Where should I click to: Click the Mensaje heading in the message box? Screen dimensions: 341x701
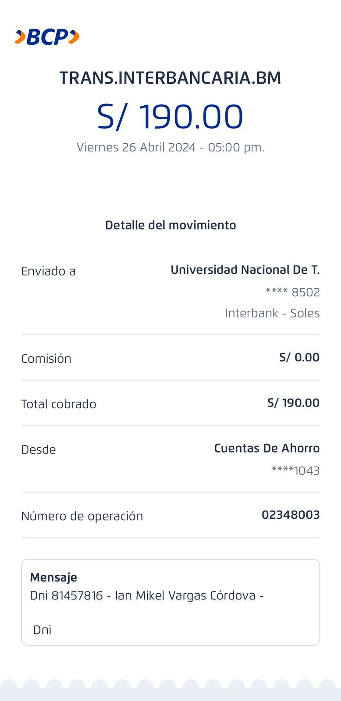tap(53, 577)
